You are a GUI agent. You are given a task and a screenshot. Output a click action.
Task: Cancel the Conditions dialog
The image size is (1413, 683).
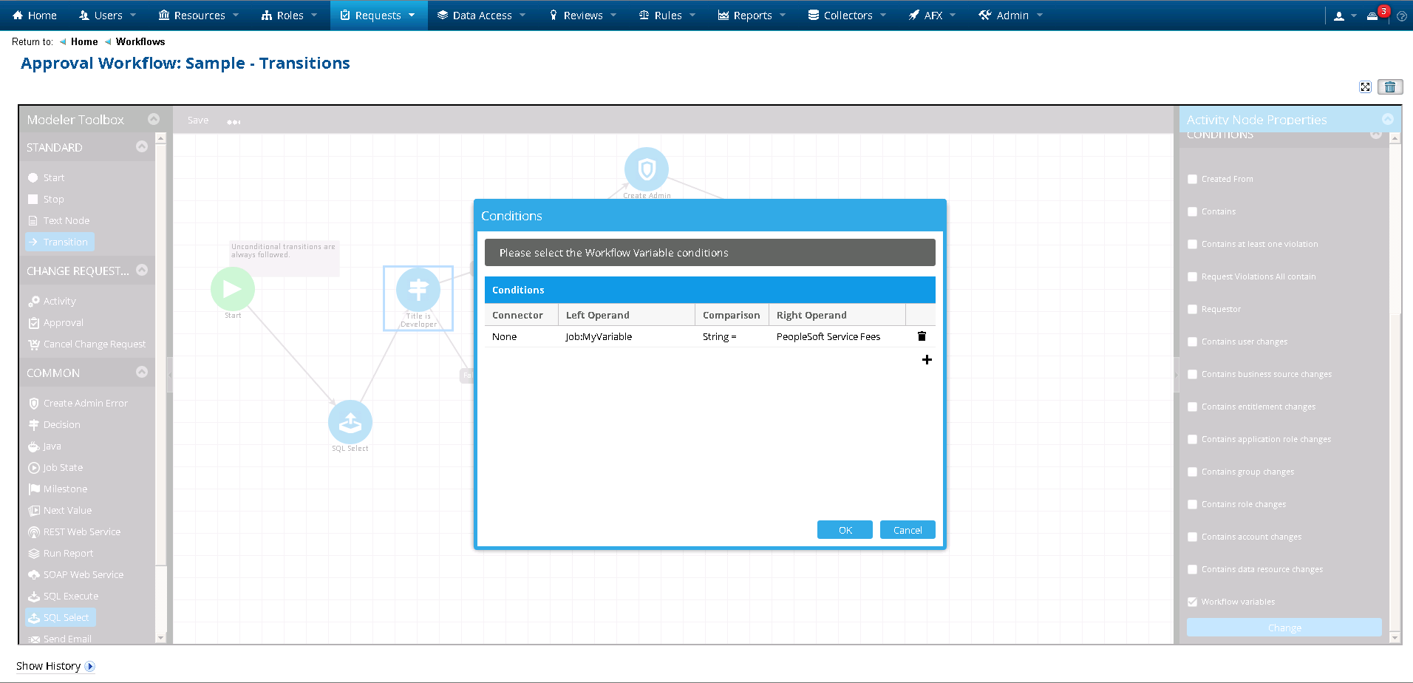pyautogui.click(x=908, y=530)
